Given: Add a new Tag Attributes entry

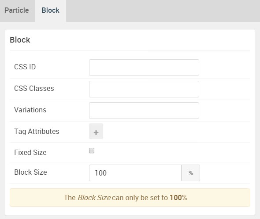Looking at the screenshot, I should (96, 131).
